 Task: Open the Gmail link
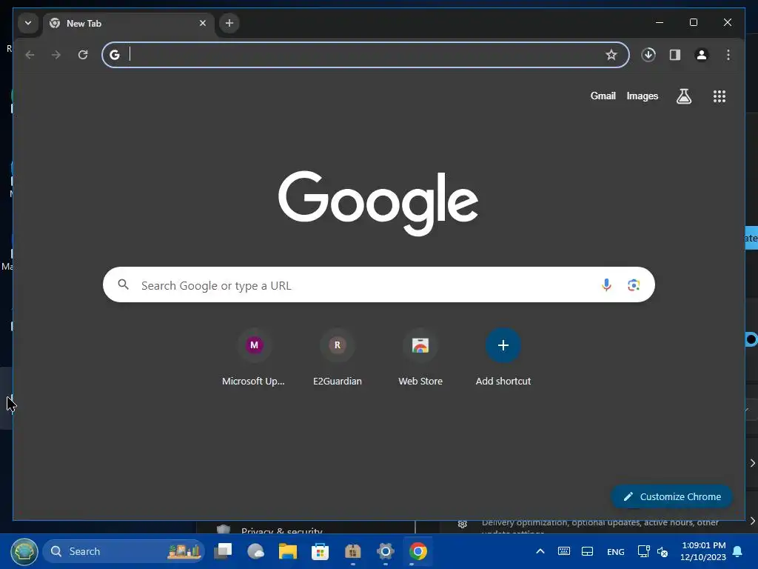click(x=603, y=96)
